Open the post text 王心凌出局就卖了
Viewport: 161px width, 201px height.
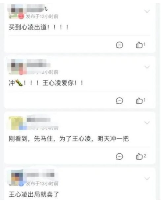point(34,194)
